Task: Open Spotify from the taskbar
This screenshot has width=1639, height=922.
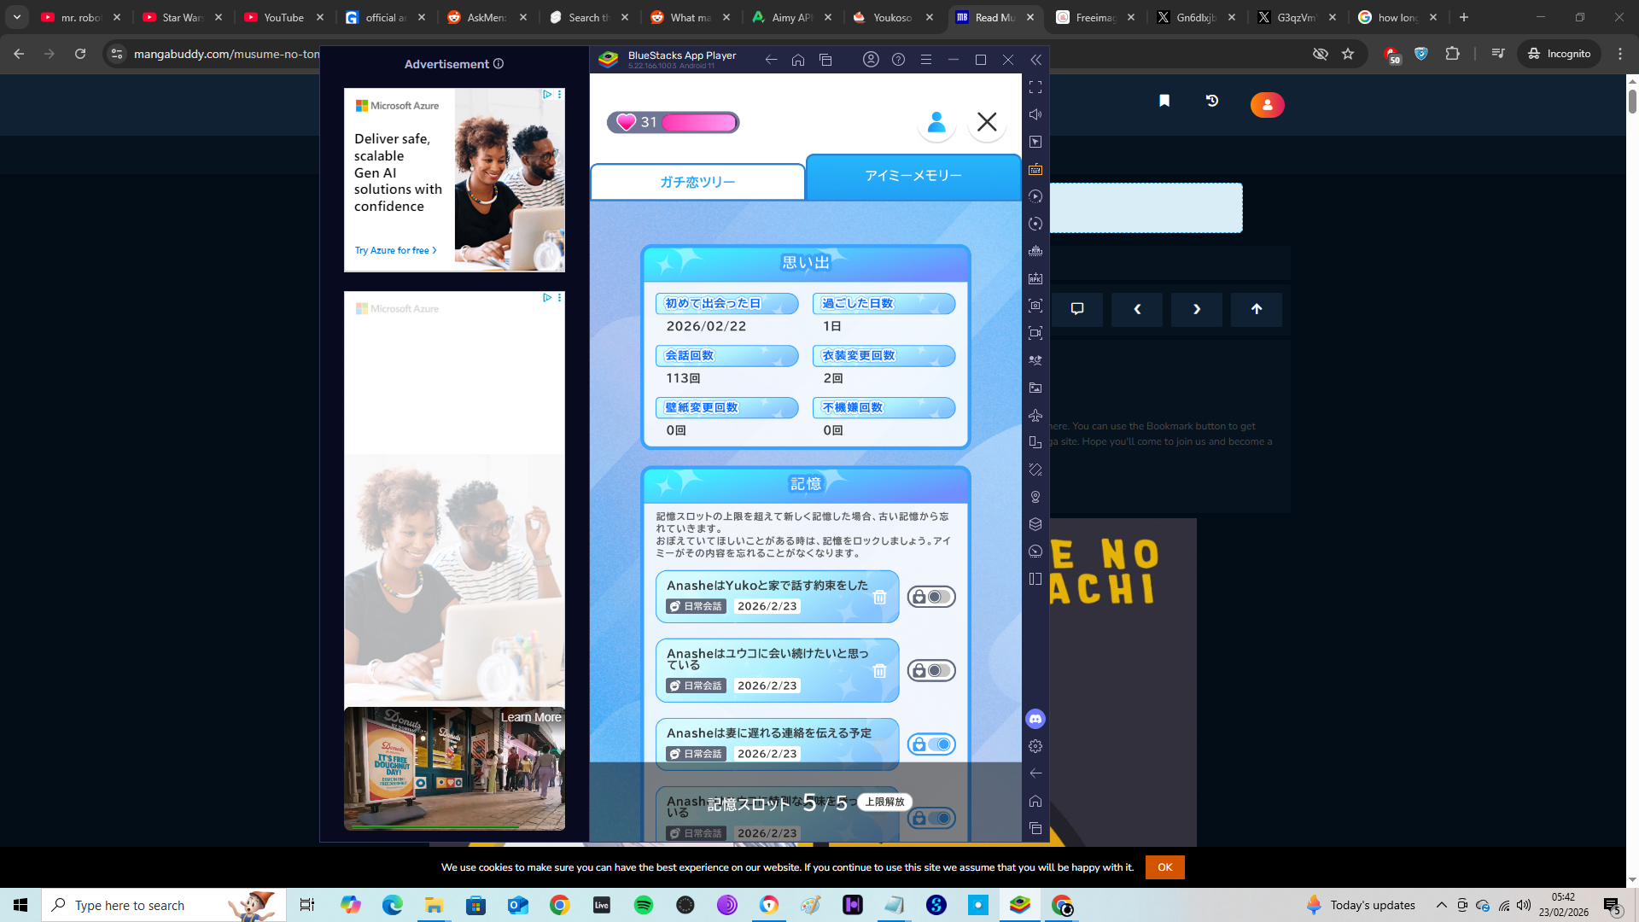Action: click(x=644, y=905)
